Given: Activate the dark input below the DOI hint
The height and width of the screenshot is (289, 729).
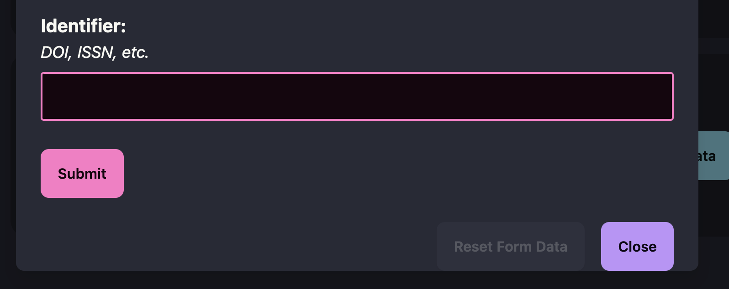Looking at the screenshot, I should tap(357, 96).
